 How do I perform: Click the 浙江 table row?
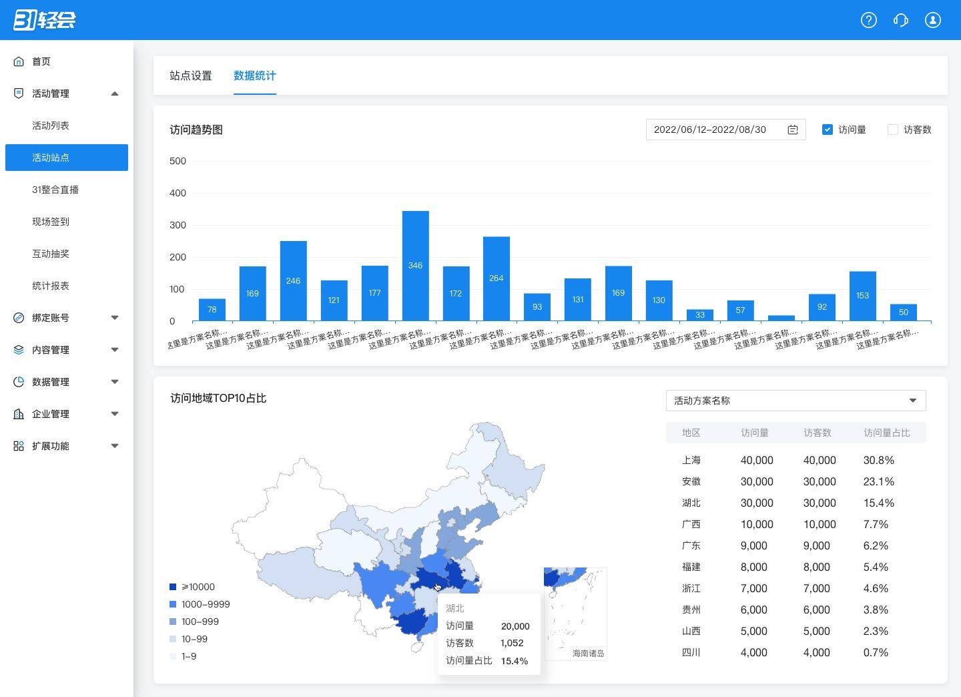[796, 588]
